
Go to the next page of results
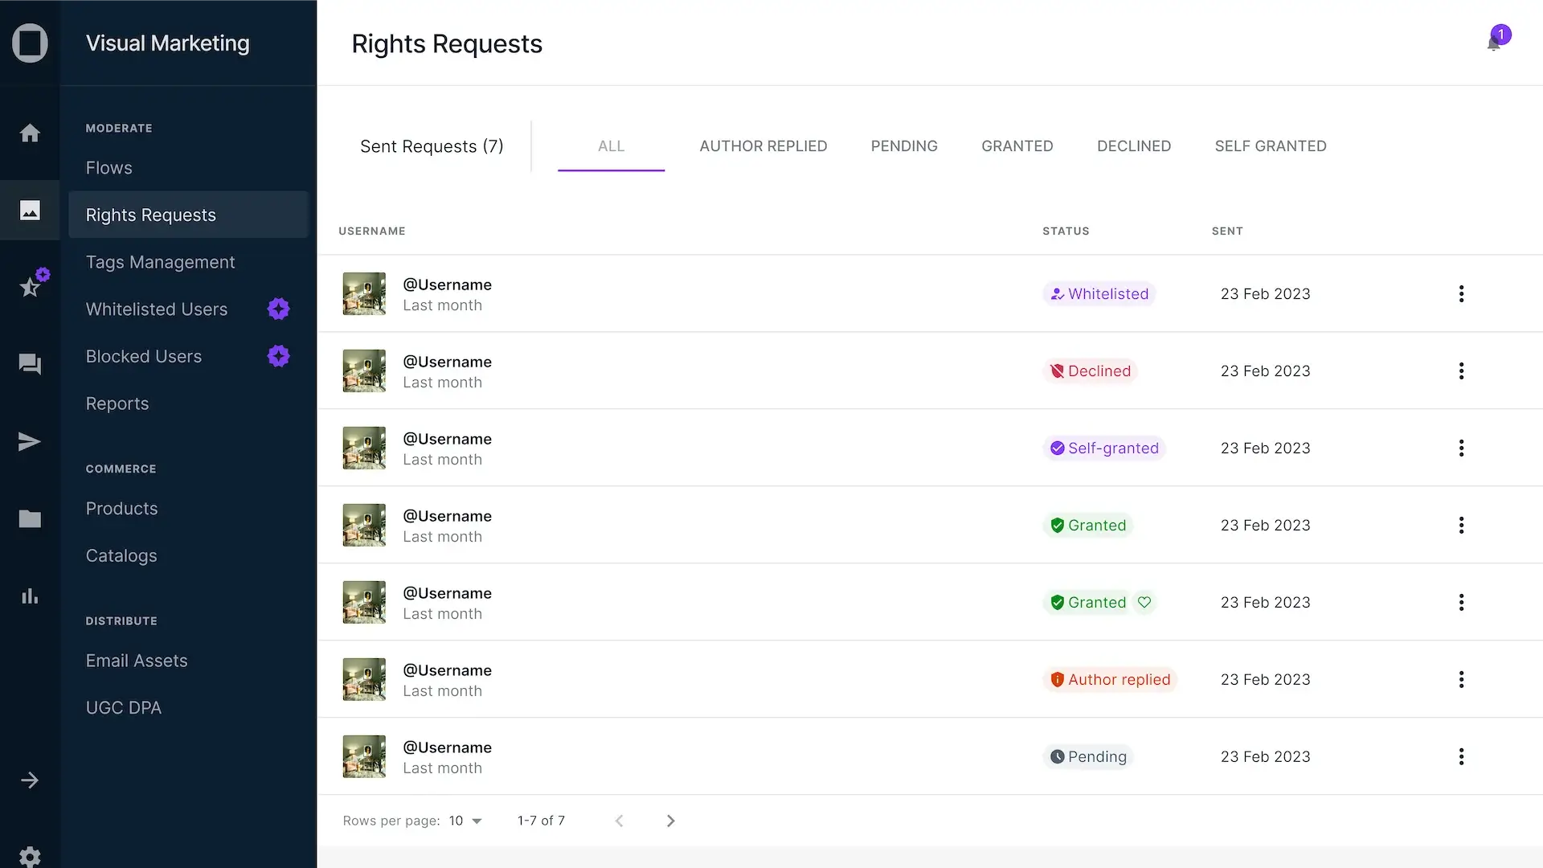(671, 821)
